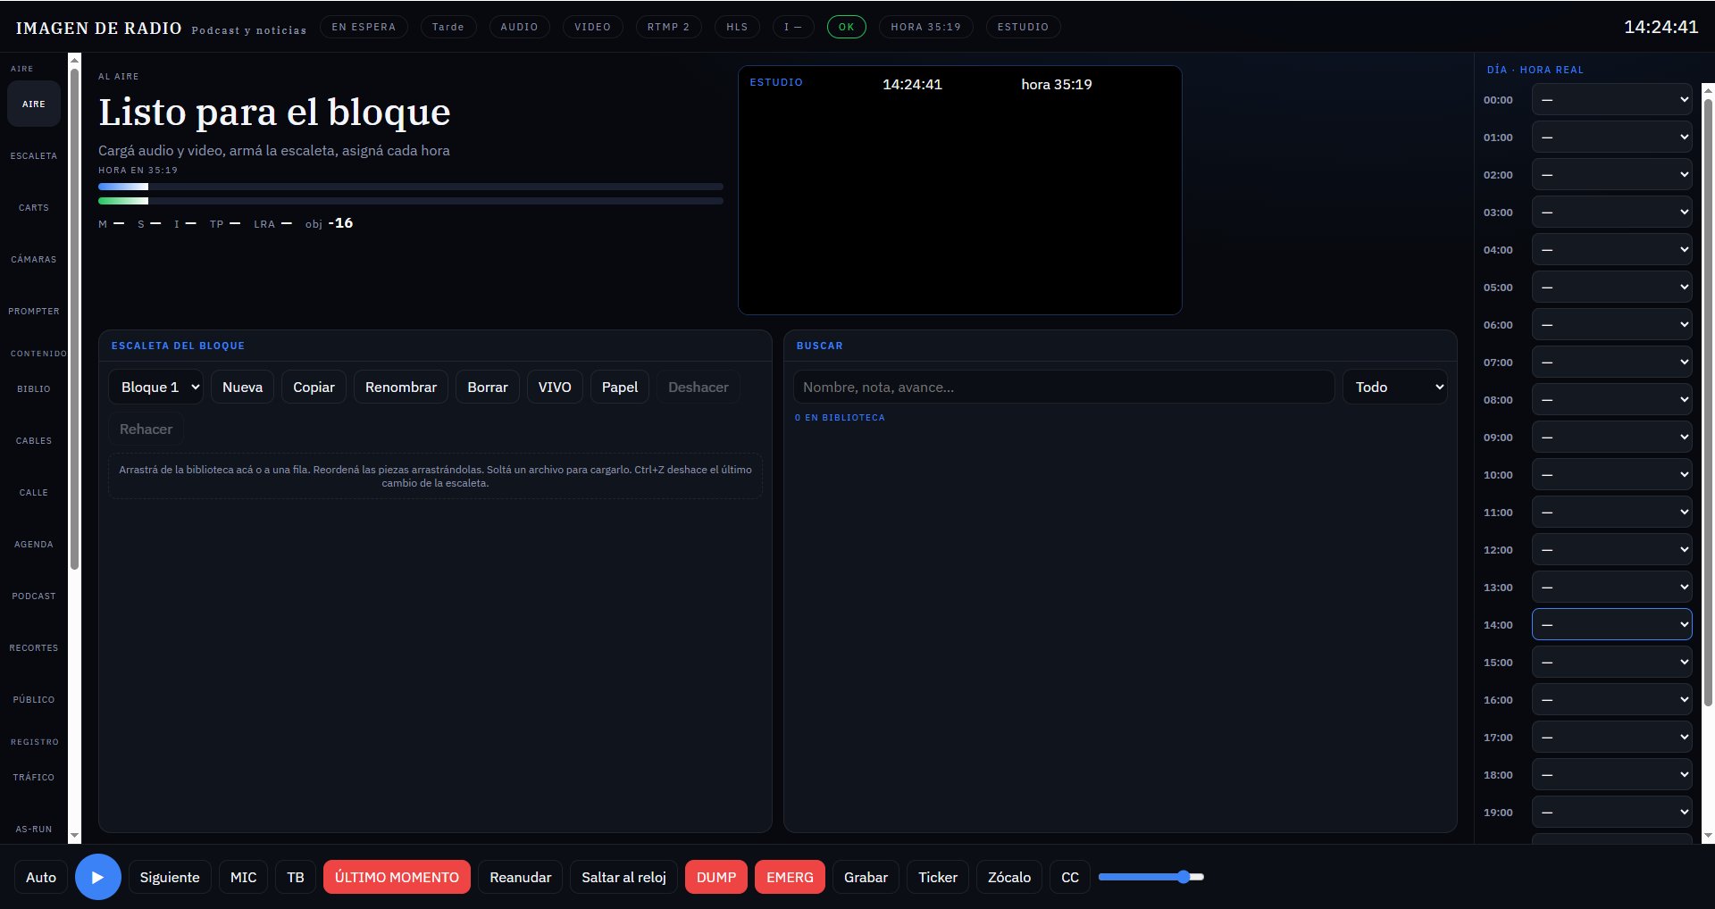
Task: Toggle the CC captions button
Action: 1070,877
